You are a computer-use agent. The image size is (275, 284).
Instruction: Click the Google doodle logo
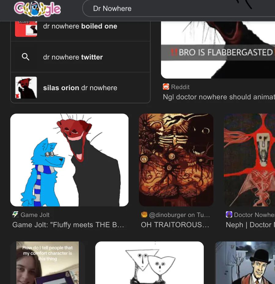[x=37, y=9]
